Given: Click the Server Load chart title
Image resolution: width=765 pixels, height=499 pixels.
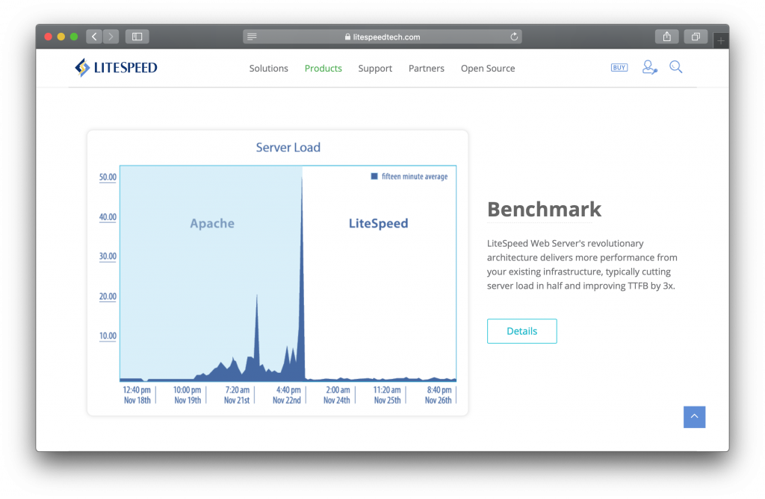Looking at the screenshot, I should pyautogui.click(x=288, y=147).
